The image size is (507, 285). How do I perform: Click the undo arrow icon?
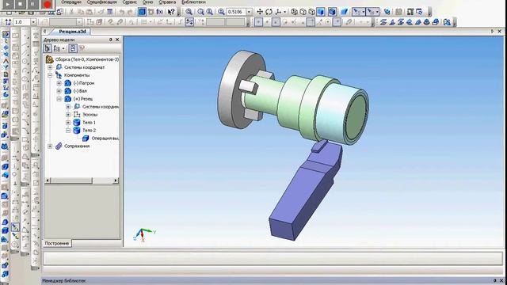(x=121, y=12)
